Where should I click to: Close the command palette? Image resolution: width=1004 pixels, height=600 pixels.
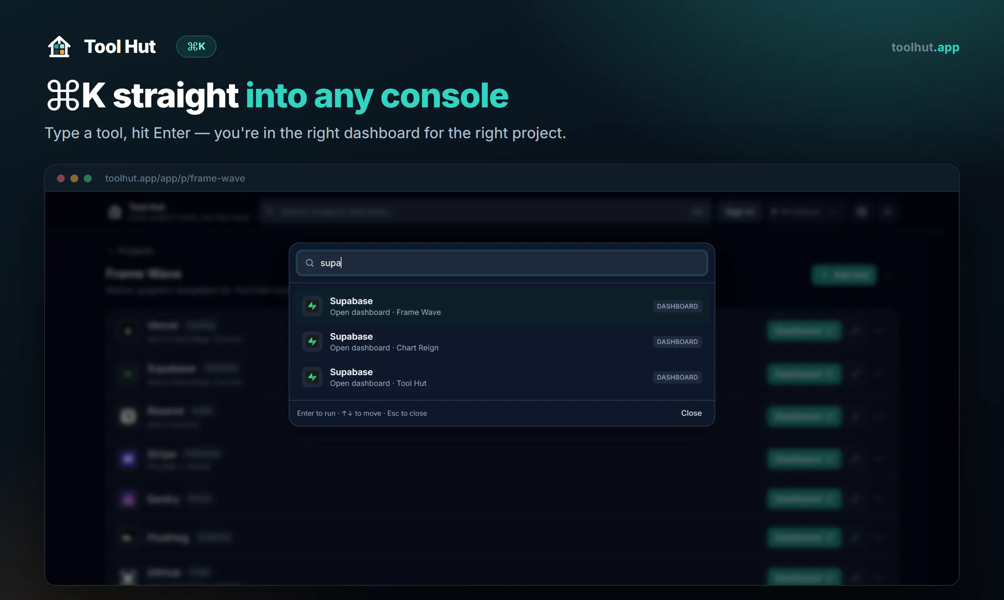(x=691, y=413)
